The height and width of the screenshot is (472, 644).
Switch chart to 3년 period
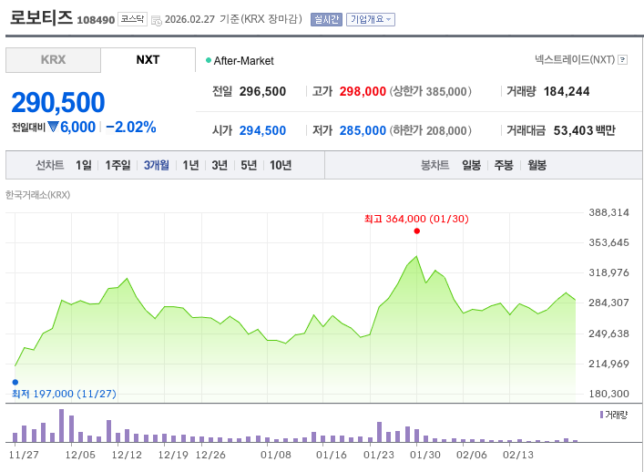pos(220,165)
